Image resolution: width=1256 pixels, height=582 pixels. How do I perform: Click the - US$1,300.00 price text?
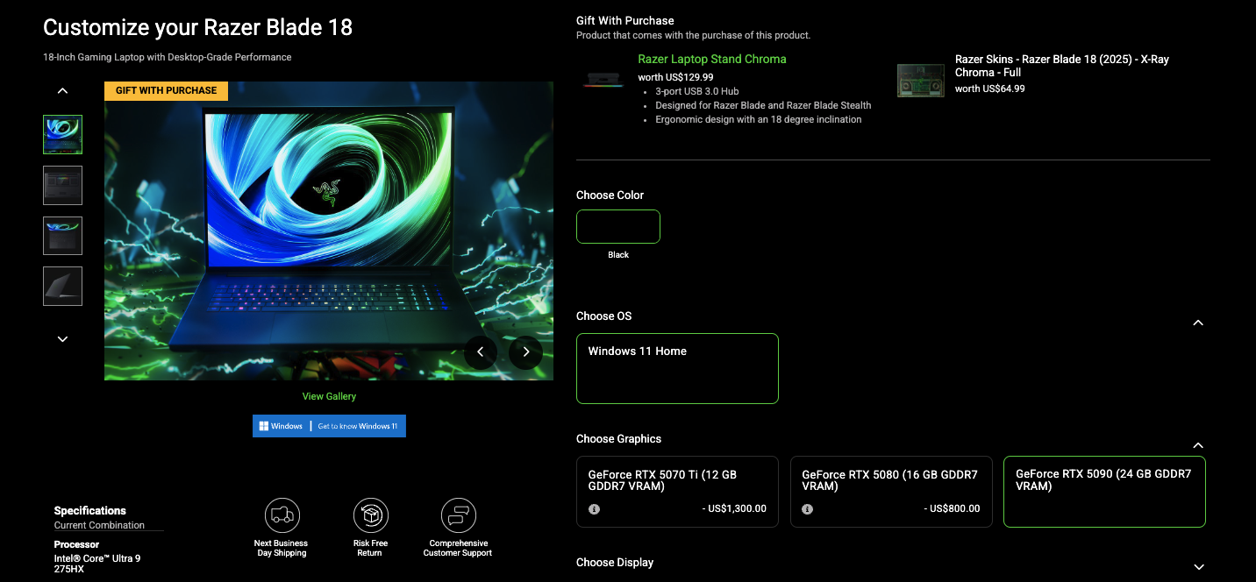tap(734, 508)
